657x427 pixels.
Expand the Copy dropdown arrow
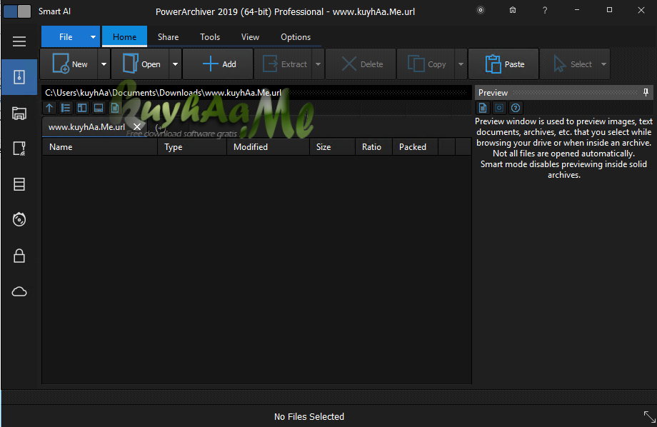[461, 64]
